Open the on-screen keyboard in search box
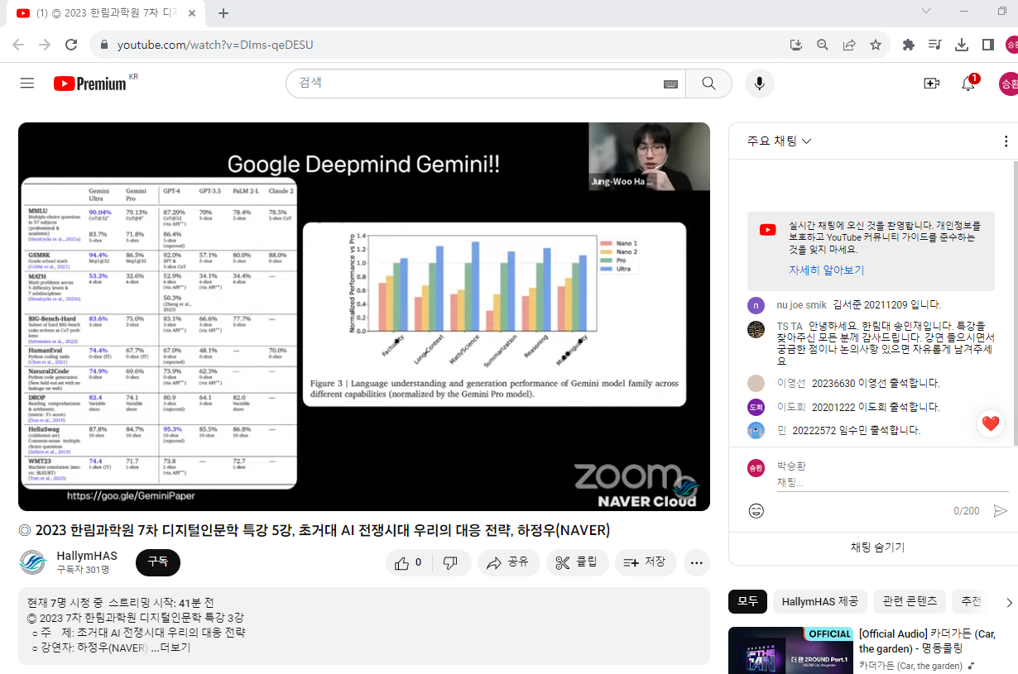Viewport: 1018px width, 674px height. pyautogui.click(x=670, y=84)
